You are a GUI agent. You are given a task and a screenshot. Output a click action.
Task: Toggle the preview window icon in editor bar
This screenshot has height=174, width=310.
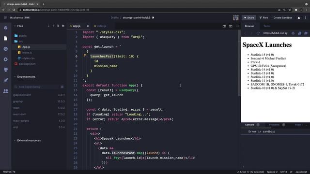pos(231,26)
